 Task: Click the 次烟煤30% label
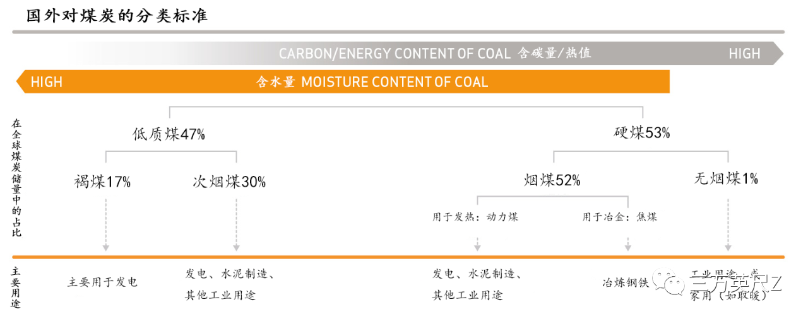pos(229,182)
